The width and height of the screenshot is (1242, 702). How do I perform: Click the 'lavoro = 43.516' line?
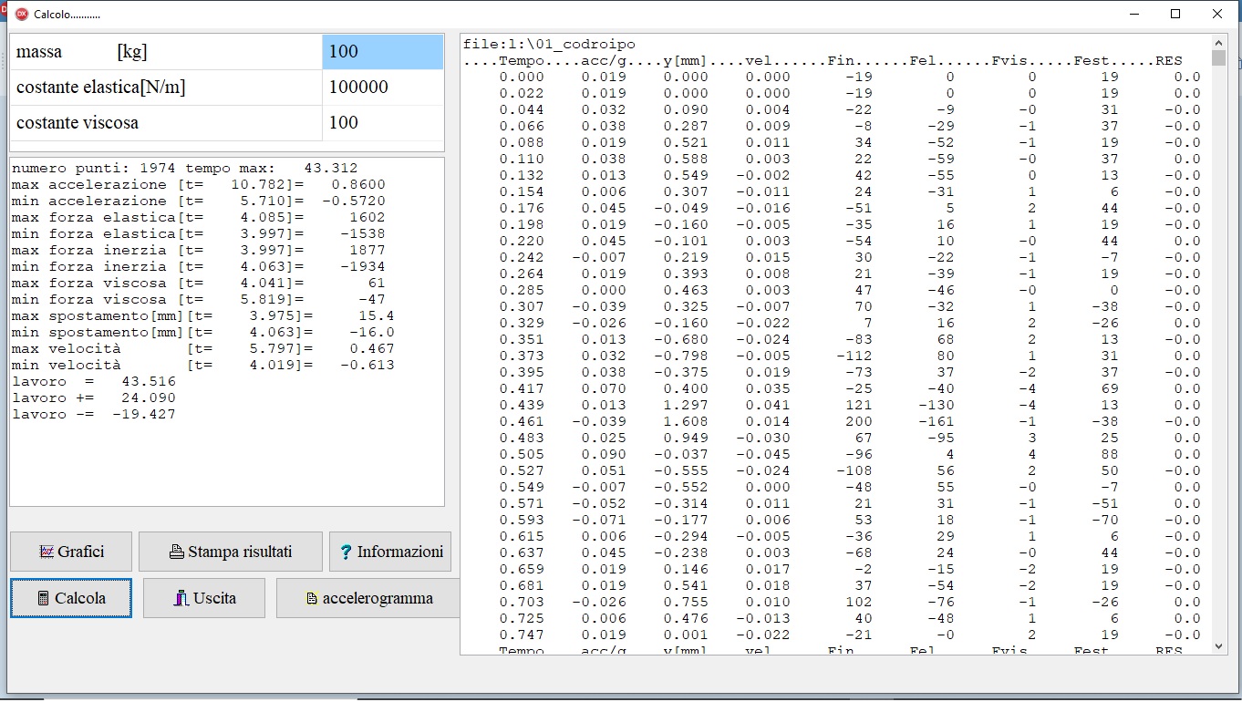[94, 382]
